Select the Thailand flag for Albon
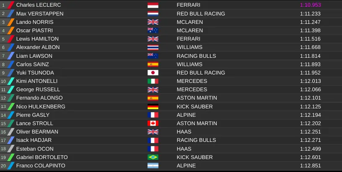The height and width of the screenshot is (172, 342). (x=153, y=47)
